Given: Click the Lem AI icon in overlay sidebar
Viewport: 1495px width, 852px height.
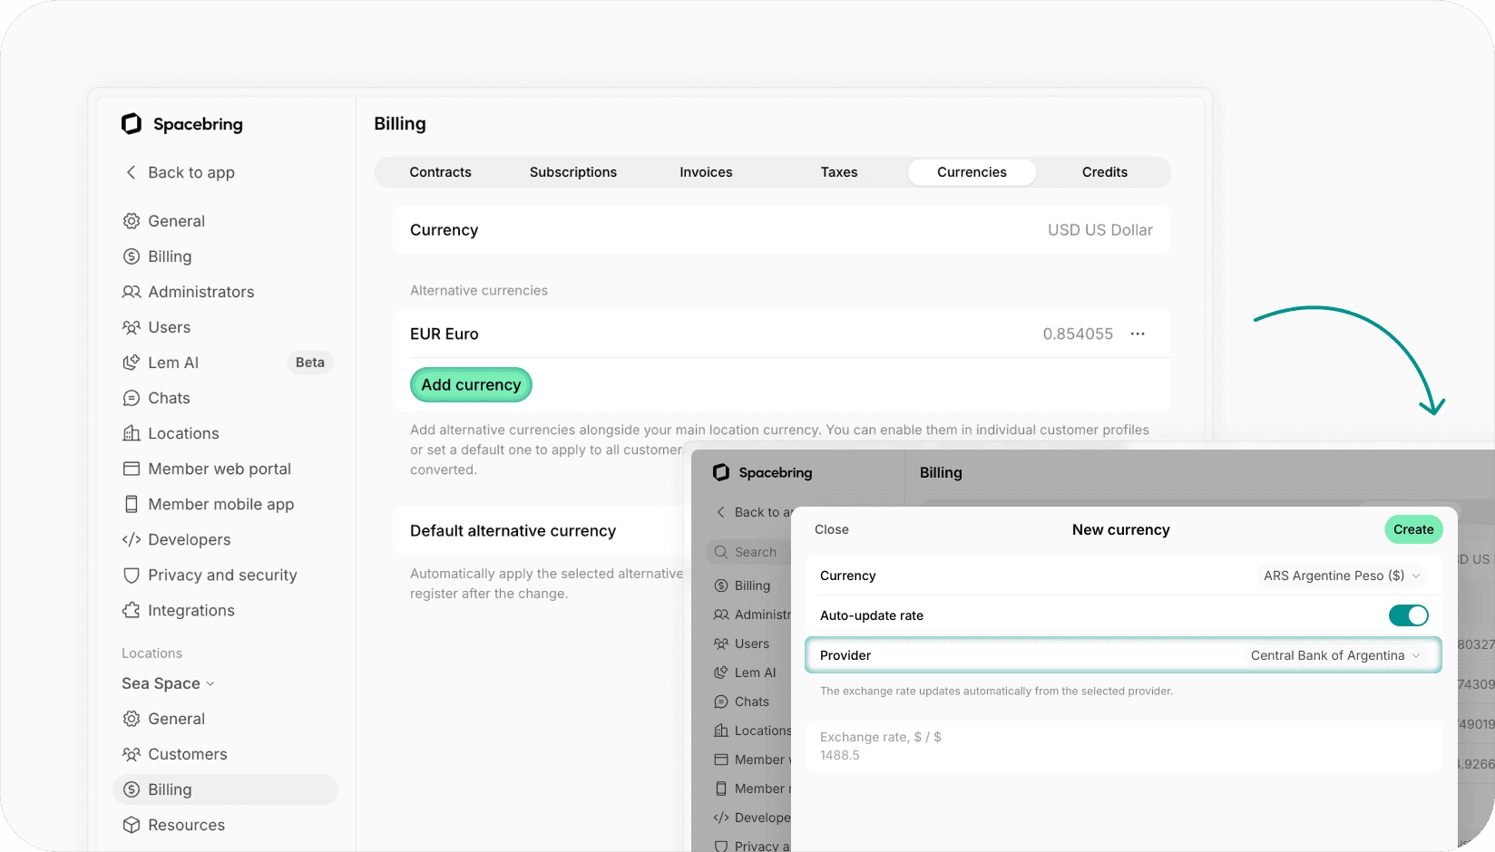Looking at the screenshot, I should [x=721, y=673].
